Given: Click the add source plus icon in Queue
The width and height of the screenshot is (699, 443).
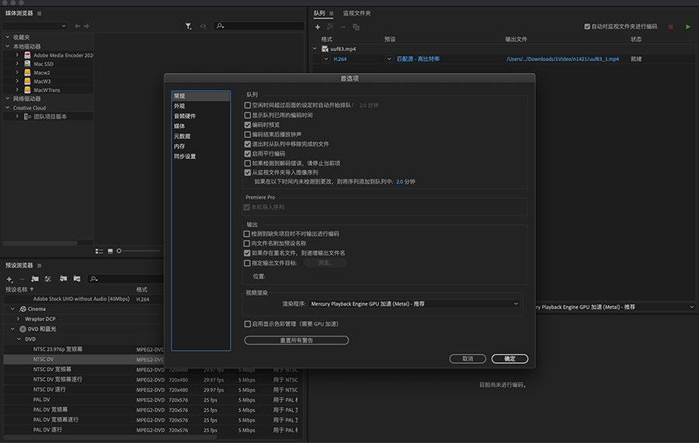Looking at the screenshot, I should [318, 27].
